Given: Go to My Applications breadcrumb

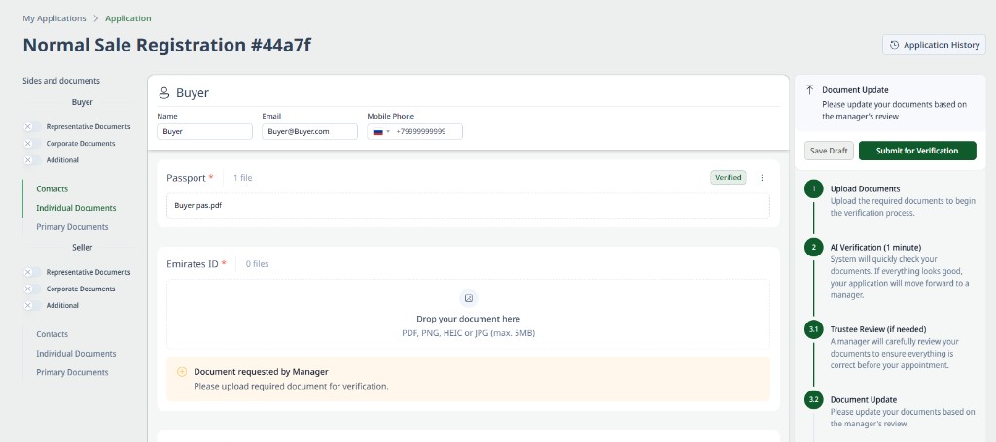Looking at the screenshot, I should pos(54,18).
